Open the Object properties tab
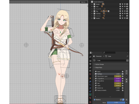The image size is (139, 104). pos(90,78)
